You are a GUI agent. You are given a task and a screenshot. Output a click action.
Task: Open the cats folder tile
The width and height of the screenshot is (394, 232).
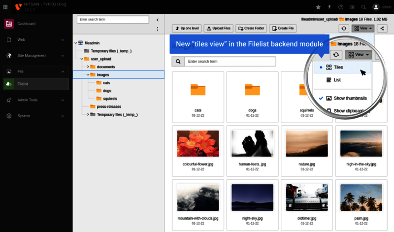198,97
